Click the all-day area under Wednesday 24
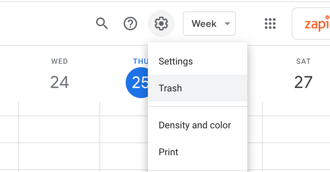This screenshot has height=172, width=330. pos(59,109)
